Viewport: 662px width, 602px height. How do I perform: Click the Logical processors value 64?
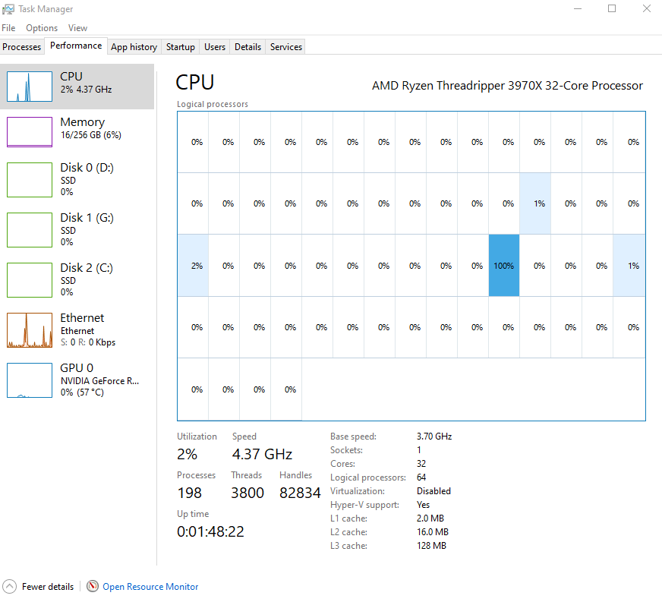point(421,477)
